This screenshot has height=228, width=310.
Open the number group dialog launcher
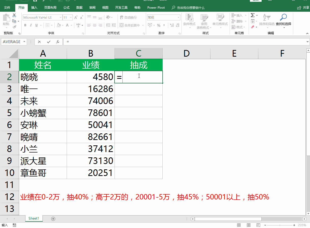click(x=179, y=33)
